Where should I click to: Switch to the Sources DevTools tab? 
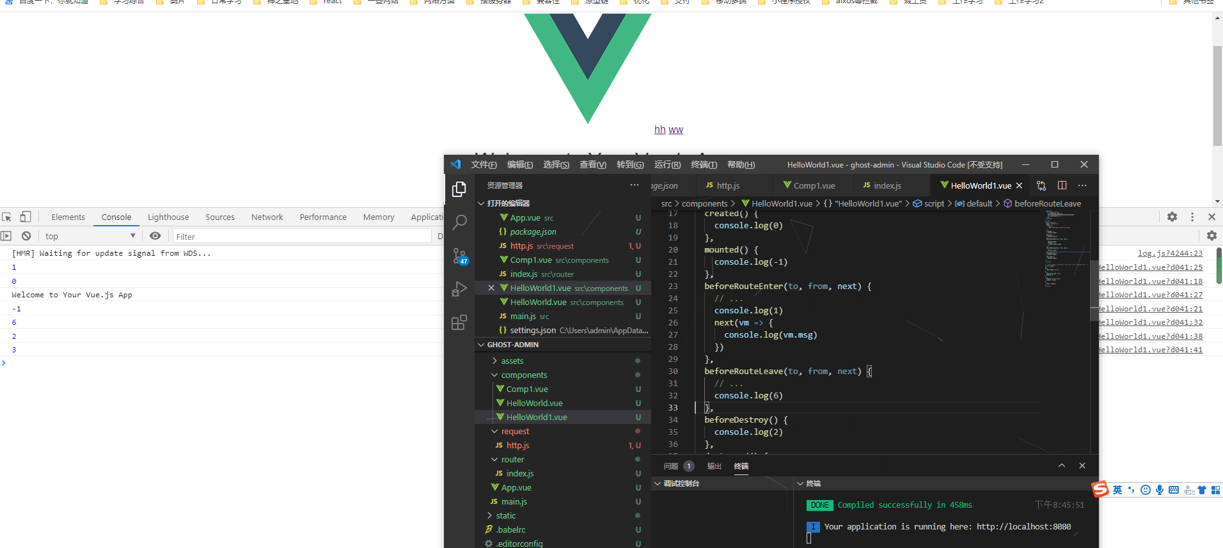(x=220, y=217)
